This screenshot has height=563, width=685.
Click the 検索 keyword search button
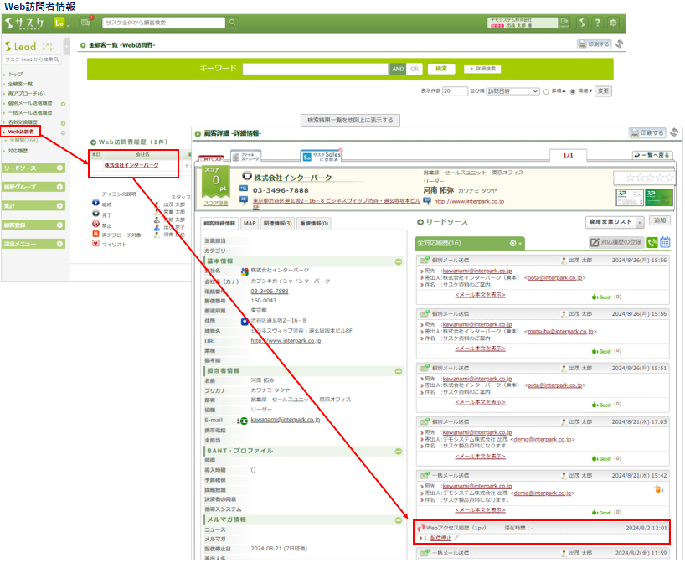[441, 69]
